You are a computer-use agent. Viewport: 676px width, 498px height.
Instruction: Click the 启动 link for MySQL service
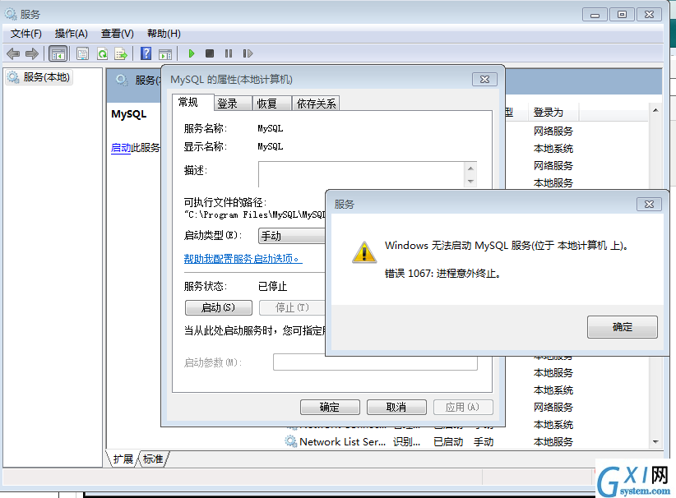(x=121, y=148)
